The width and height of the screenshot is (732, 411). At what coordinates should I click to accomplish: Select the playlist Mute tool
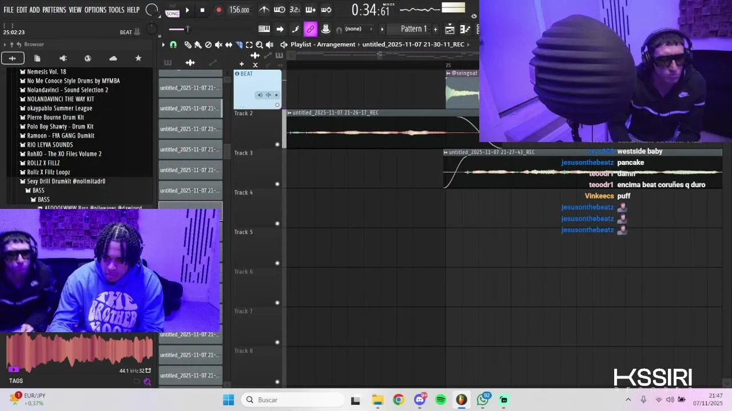[x=218, y=45]
